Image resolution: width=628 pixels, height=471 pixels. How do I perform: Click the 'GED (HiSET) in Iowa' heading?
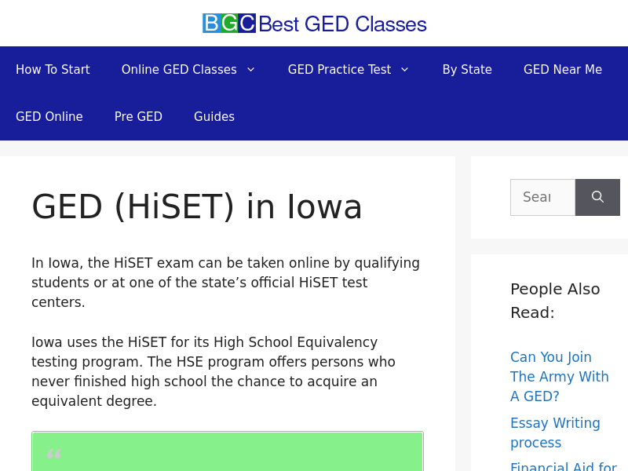click(197, 206)
